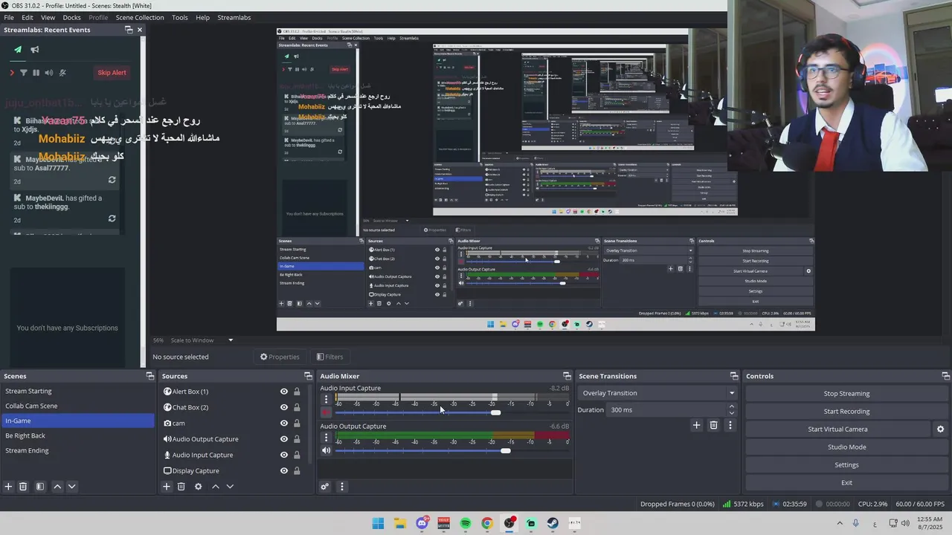Click Start Recording button
Image resolution: width=952 pixels, height=535 pixels.
(x=846, y=412)
